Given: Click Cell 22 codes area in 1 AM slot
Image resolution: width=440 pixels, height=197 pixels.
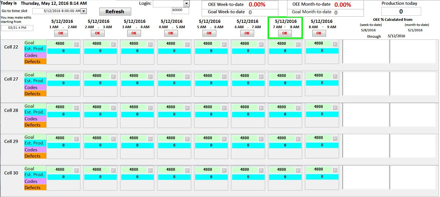Looking at the screenshot, I should pos(63,59).
